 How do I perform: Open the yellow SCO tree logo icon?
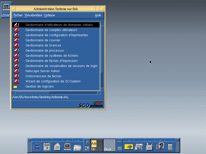click(128, 147)
